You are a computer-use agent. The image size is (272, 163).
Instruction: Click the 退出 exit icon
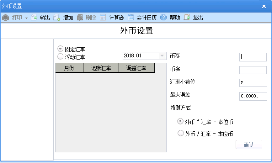click(x=187, y=18)
